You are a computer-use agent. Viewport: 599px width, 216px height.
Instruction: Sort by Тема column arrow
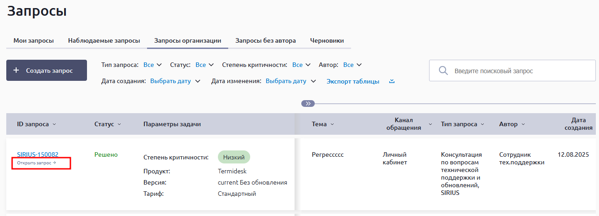click(x=331, y=124)
